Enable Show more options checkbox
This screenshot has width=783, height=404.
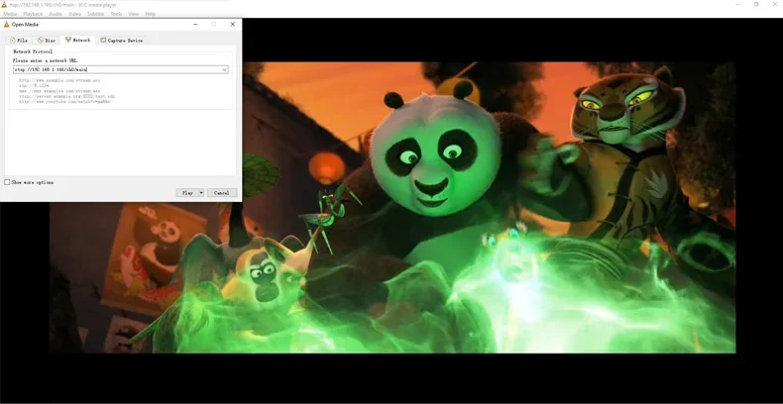coord(8,182)
